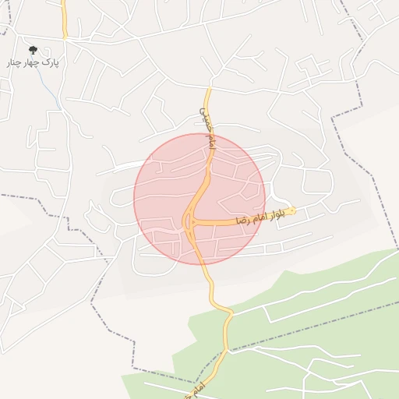Click the rounded rectangular loop road beside the circle
The width and height of the screenshot is (399, 399).
pos(317,182)
